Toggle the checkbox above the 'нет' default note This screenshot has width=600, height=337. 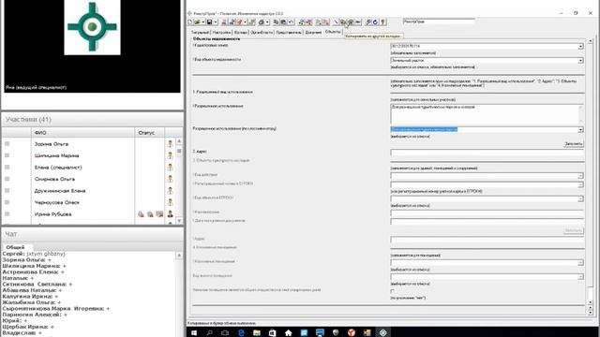tap(392, 291)
